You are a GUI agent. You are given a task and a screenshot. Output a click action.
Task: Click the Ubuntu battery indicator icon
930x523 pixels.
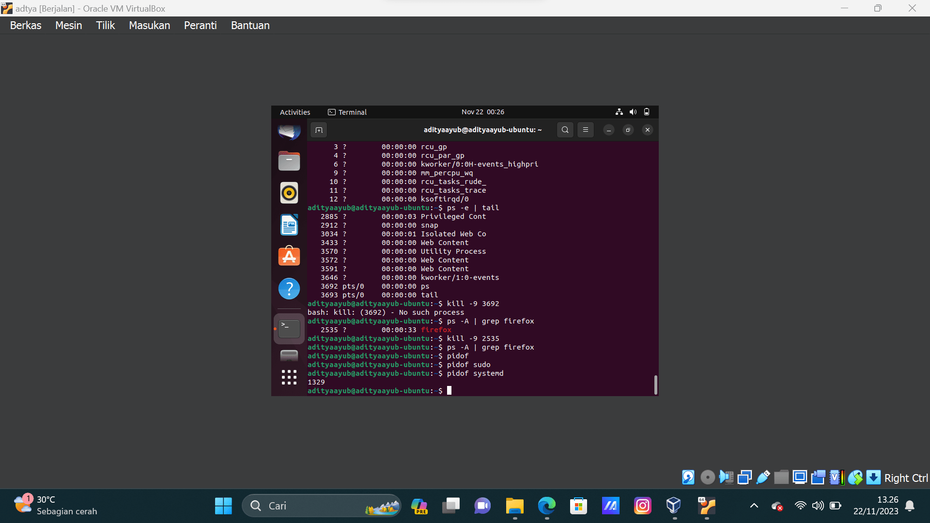click(646, 112)
